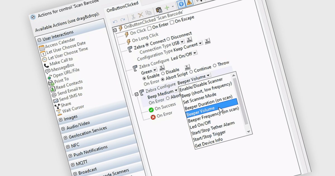Click the Cut scissors icon
This screenshot has height=176, width=335.
(x=133, y=17)
